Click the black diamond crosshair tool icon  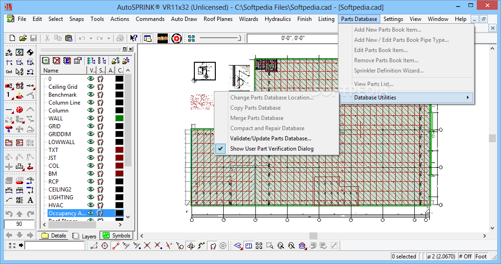(x=30, y=53)
